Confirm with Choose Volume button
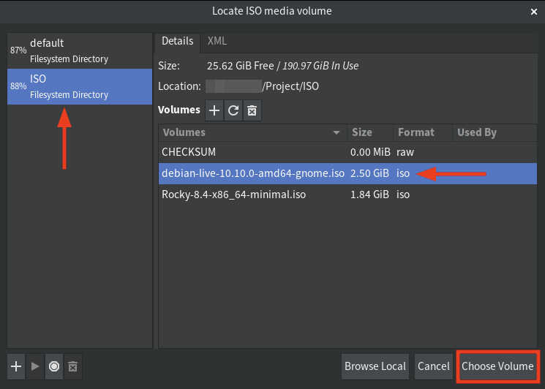Image resolution: width=545 pixels, height=389 pixels. coord(497,366)
